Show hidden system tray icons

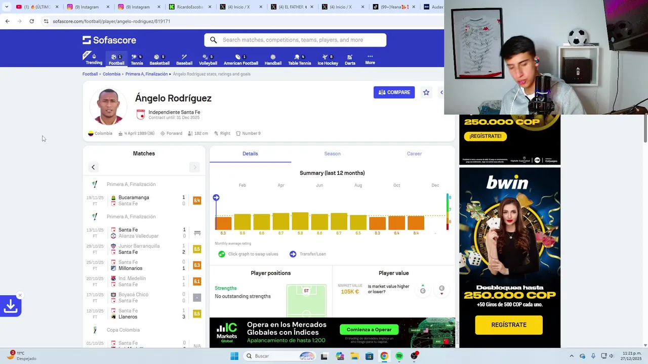coord(572,356)
